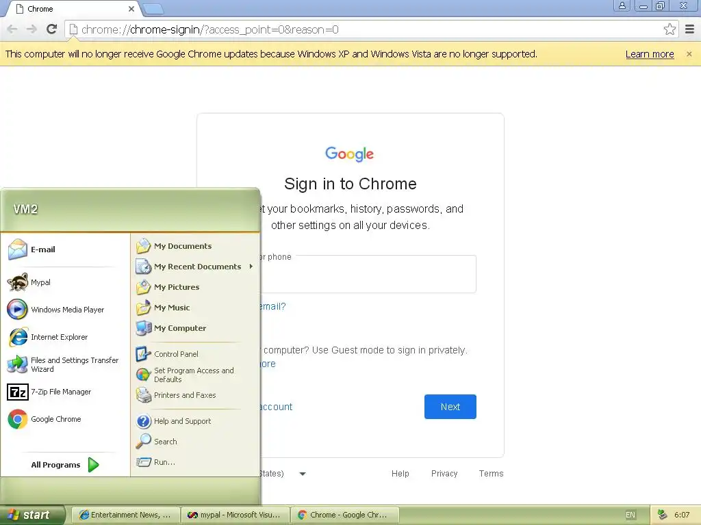Click the Next button on sign-in
Viewport: 701px width, 525px height.
pyautogui.click(x=450, y=407)
